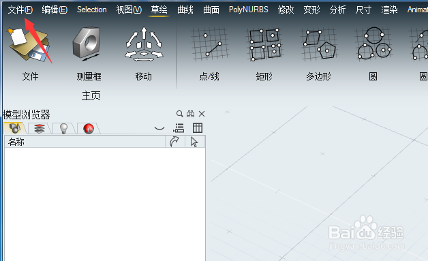Open the 文件(F) menu
The width and height of the screenshot is (428, 261).
click(20, 10)
